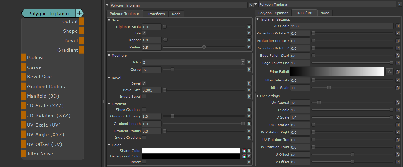Disable the Tile checkbox
Screen dimensions: 403x167
(x=144, y=33)
